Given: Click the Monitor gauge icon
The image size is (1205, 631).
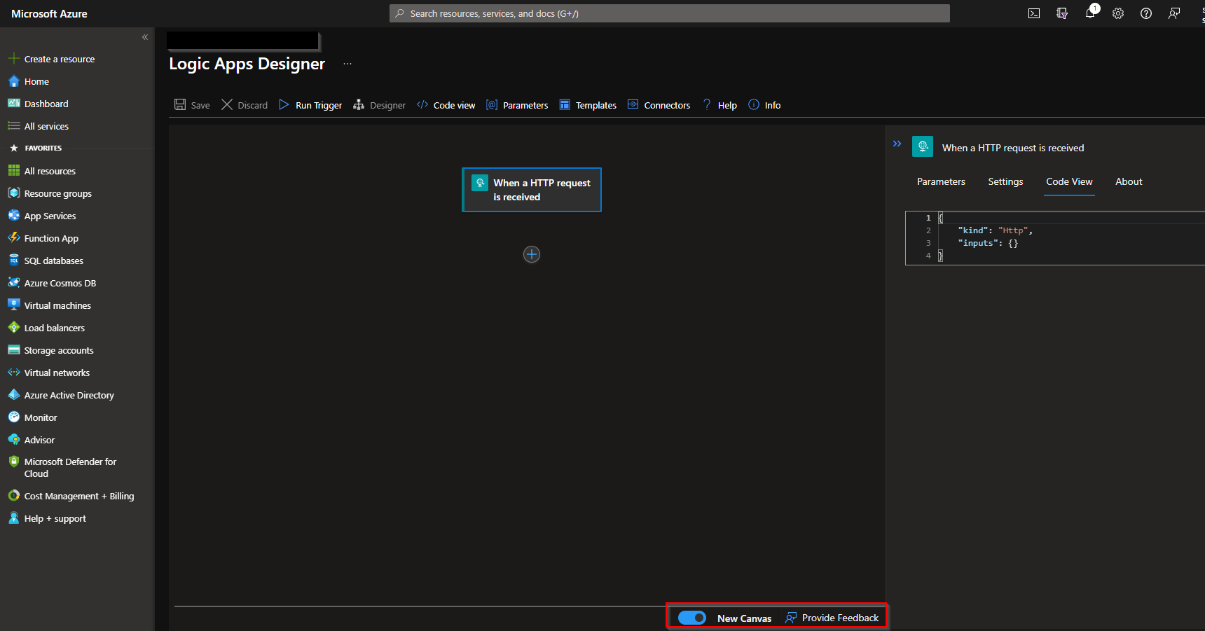Looking at the screenshot, I should [x=13, y=417].
